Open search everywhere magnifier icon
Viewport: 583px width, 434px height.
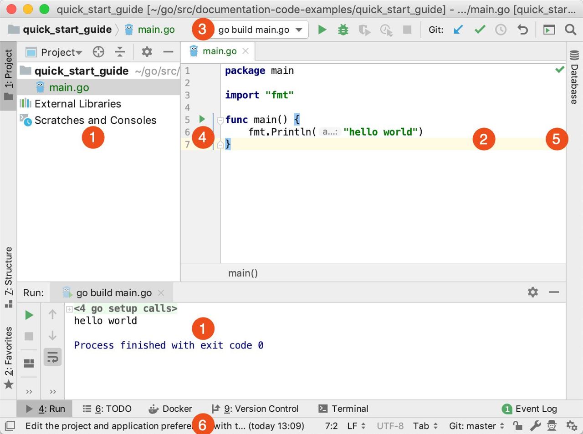(570, 30)
